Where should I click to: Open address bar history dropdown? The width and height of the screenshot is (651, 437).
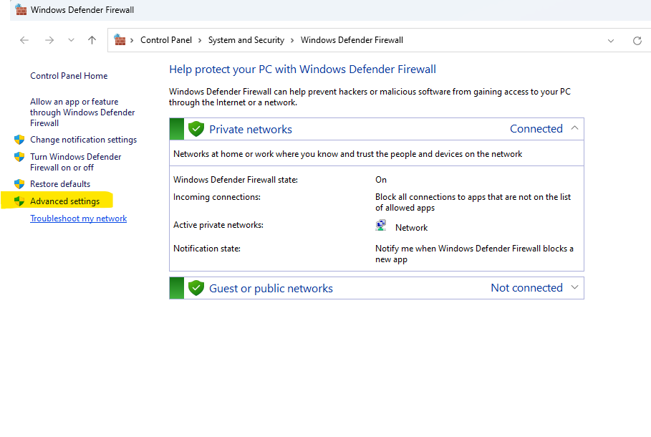[611, 41]
